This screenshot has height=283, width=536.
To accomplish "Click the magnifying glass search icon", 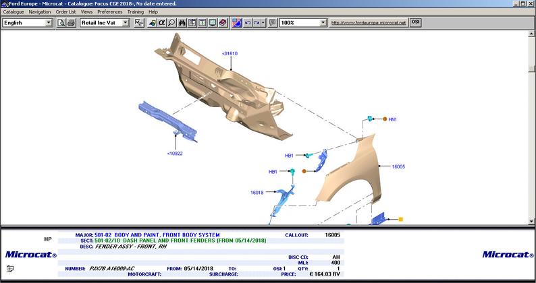I will click(171, 23).
